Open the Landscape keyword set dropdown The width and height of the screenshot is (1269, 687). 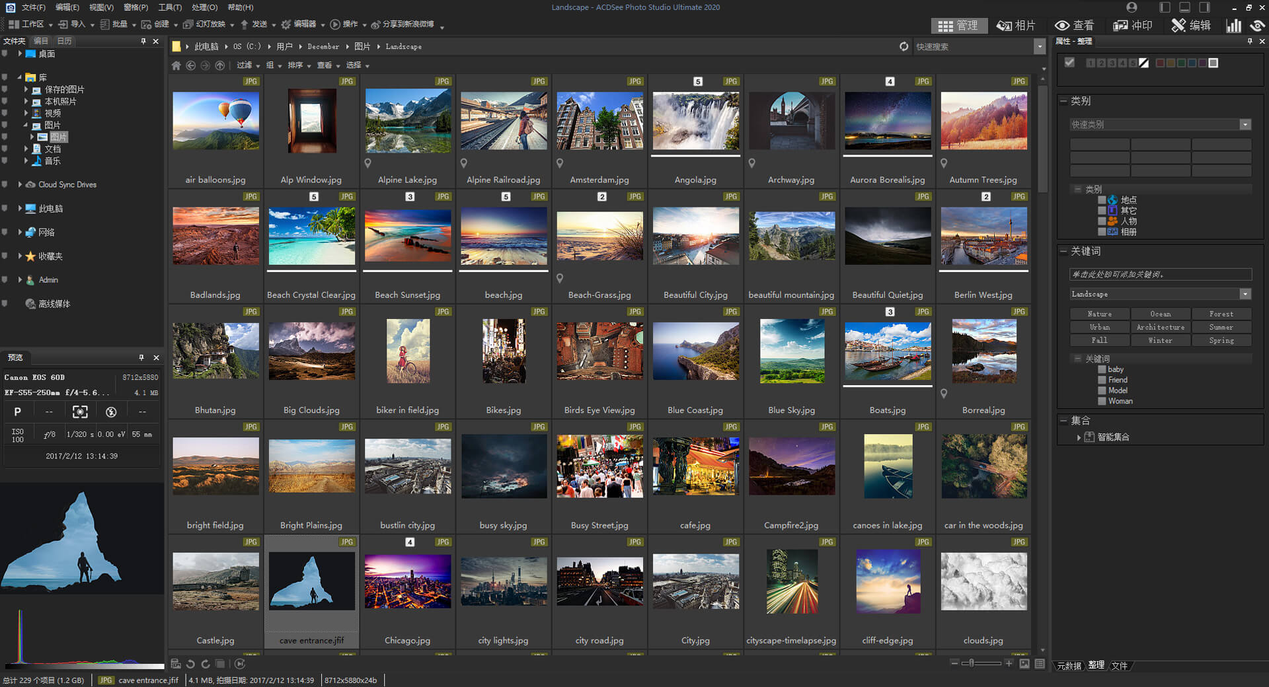coord(1245,294)
